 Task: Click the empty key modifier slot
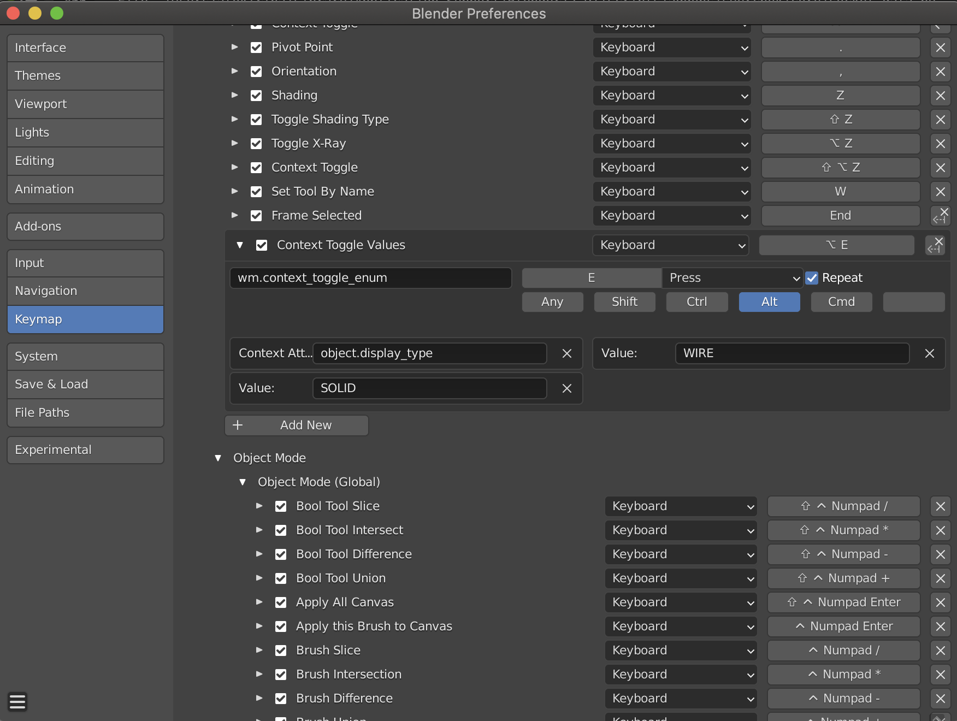click(x=914, y=302)
